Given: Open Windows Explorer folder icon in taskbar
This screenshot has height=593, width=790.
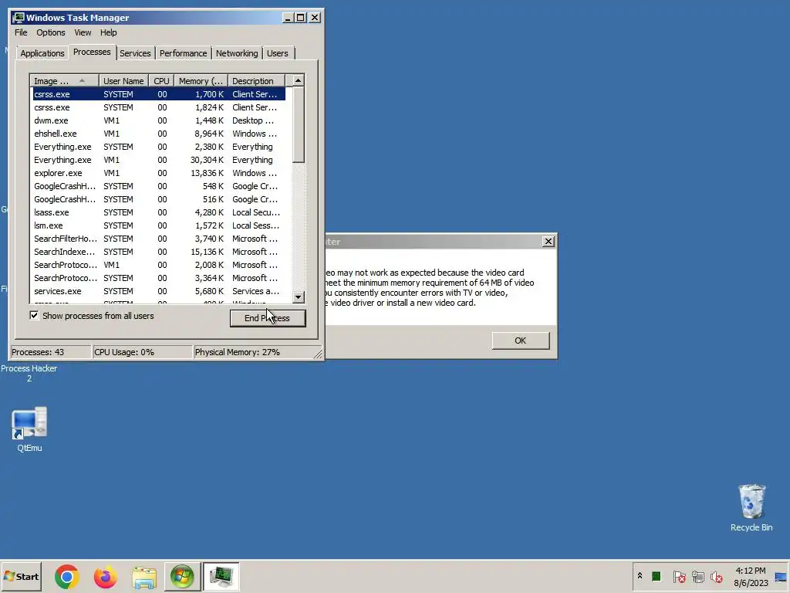Looking at the screenshot, I should click(144, 577).
